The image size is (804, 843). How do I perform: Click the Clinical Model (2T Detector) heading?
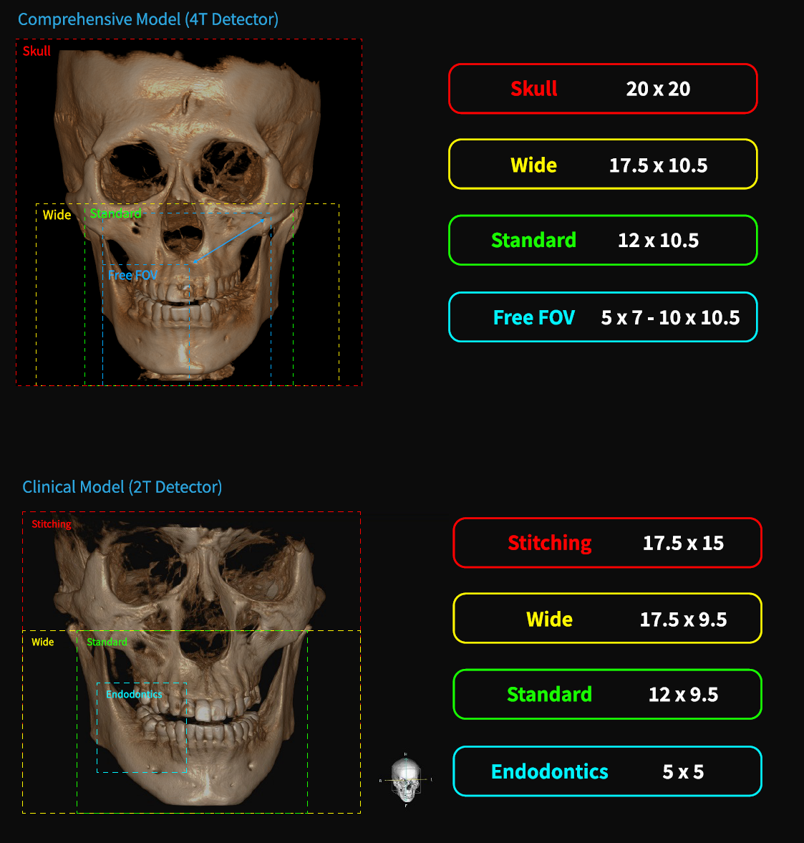[x=122, y=487]
